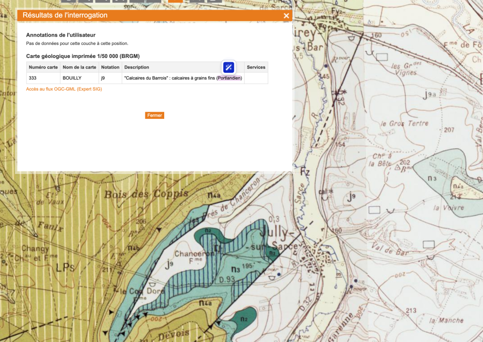Click the le Gros Terre map label
Viewport: 483px width, 342px height.
point(410,124)
